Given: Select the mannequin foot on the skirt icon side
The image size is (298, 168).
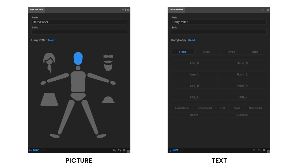Looking at the screenshot, I should pos(55,136).
